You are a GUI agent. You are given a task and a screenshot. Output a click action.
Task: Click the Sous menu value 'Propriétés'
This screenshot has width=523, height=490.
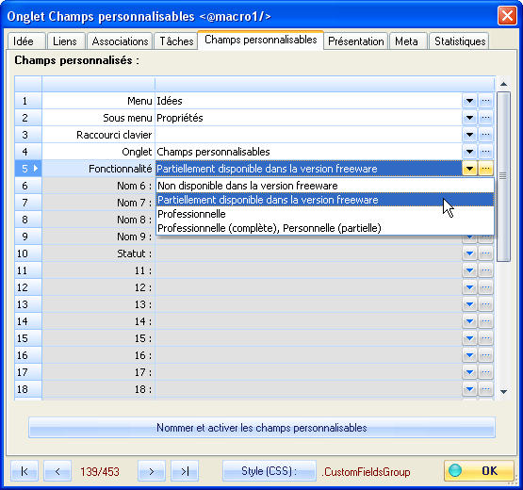tap(308, 118)
